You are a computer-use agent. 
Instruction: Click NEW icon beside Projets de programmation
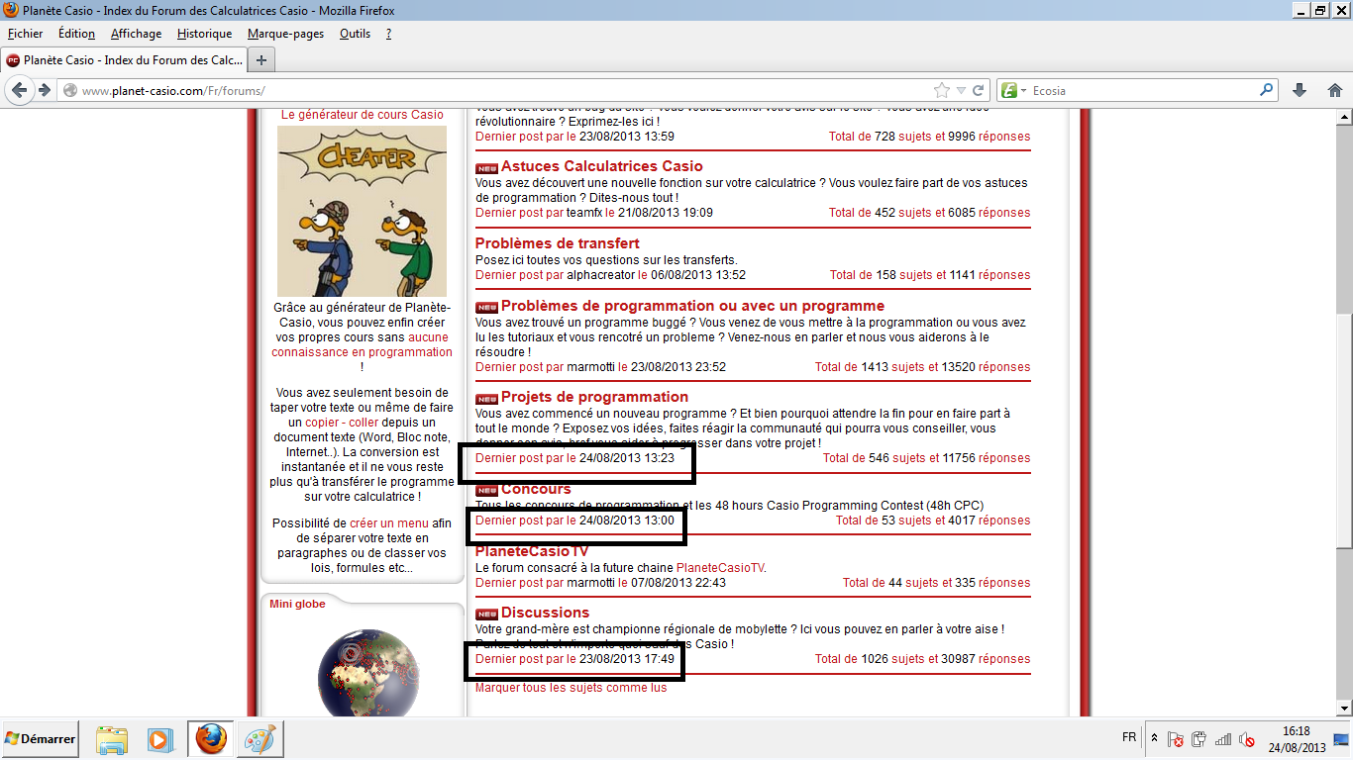[486, 399]
